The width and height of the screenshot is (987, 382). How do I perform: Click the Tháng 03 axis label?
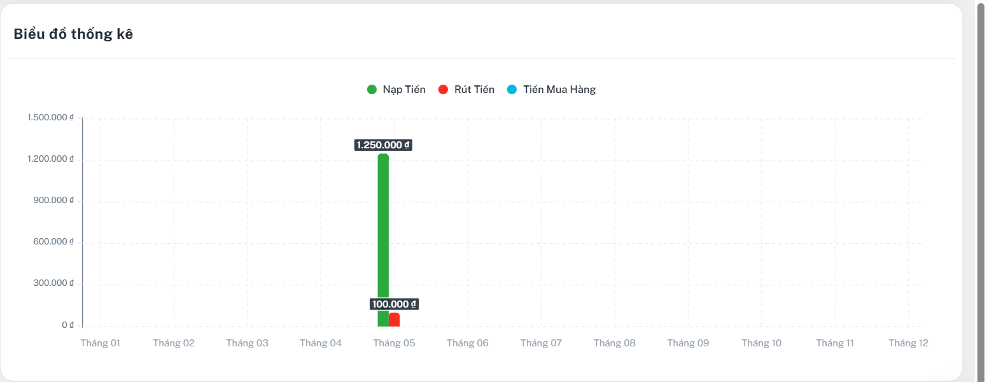(248, 343)
